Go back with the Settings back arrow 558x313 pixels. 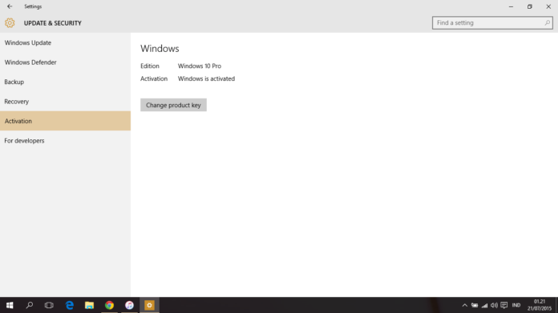click(x=10, y=6)
